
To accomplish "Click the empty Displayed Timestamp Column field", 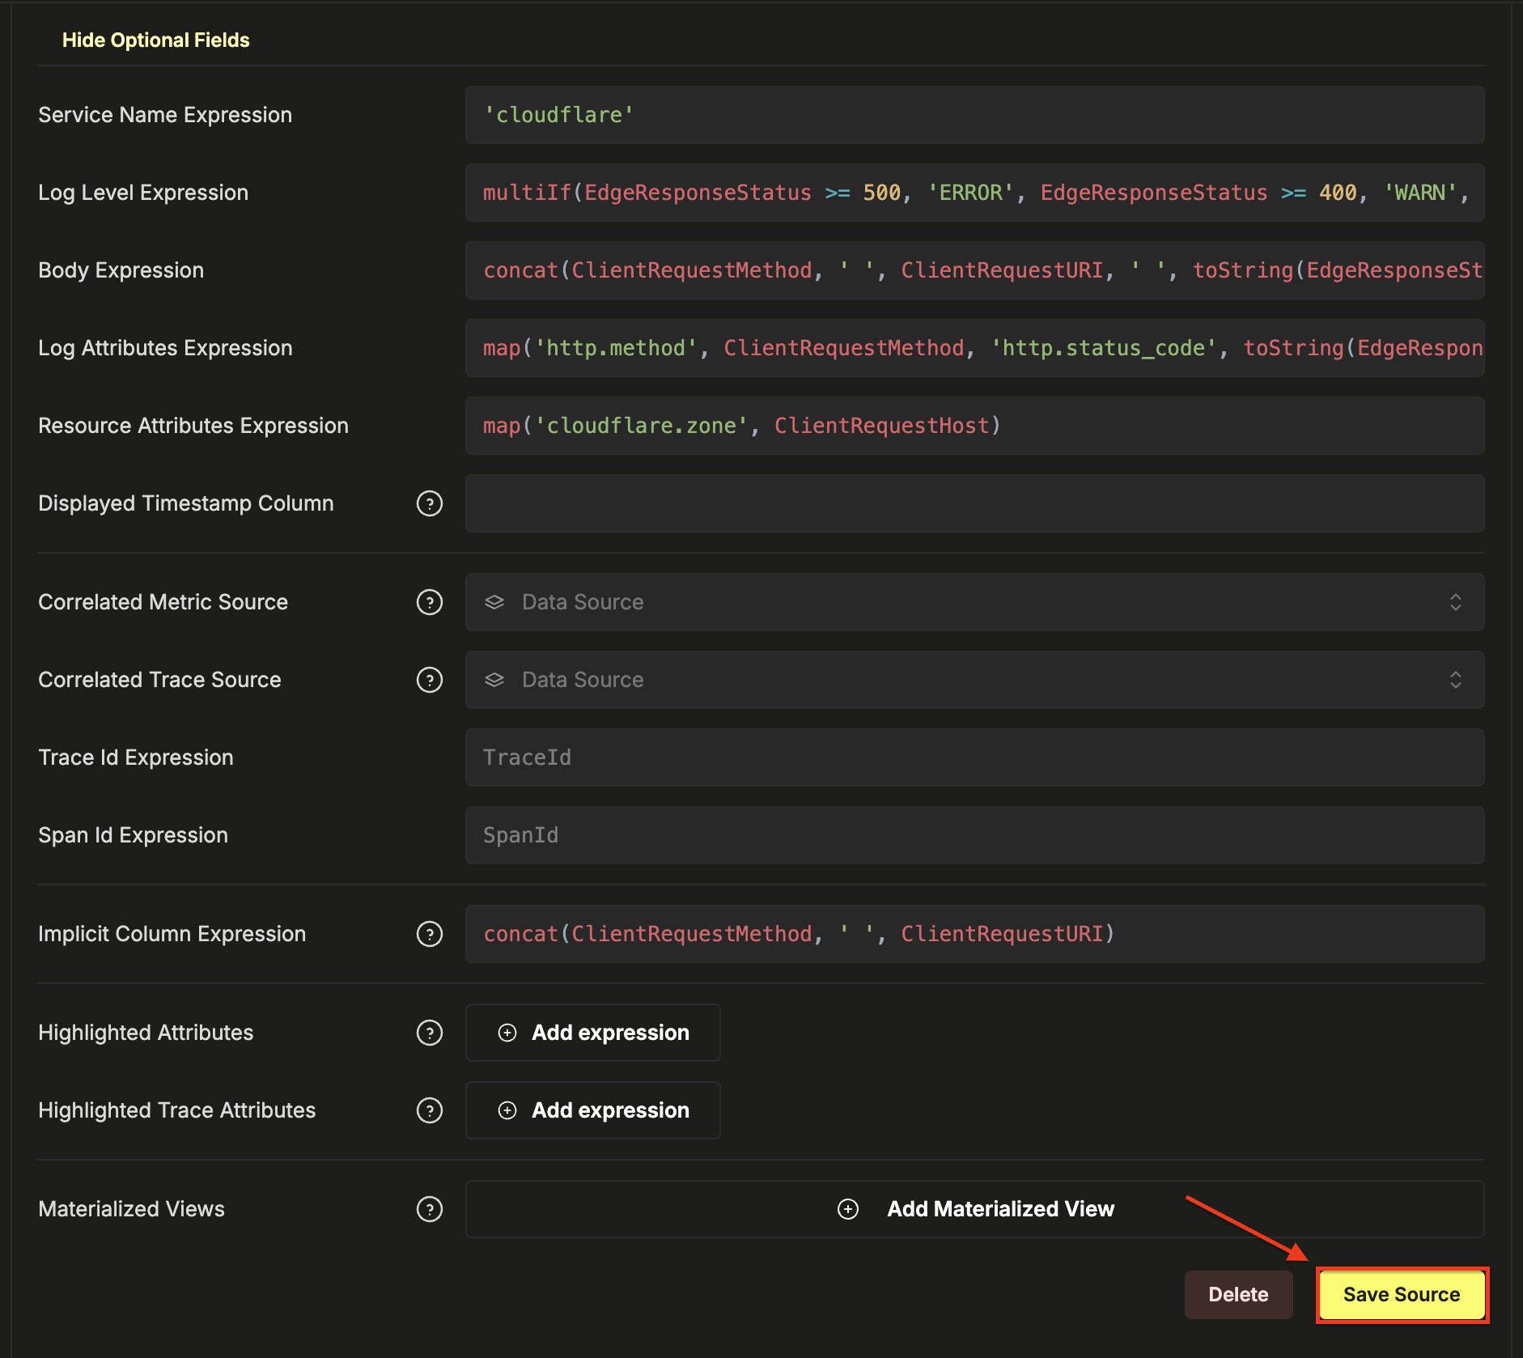I will [974, 503].
